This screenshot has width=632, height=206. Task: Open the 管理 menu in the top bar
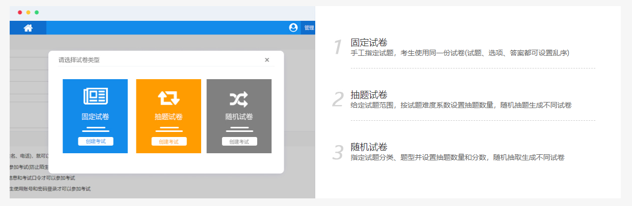point(309,28)
